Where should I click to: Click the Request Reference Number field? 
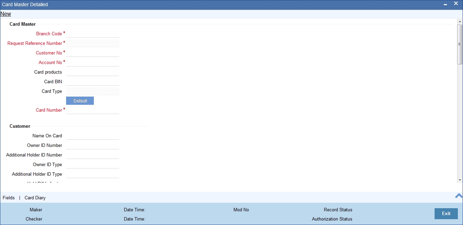click(92, 43)
